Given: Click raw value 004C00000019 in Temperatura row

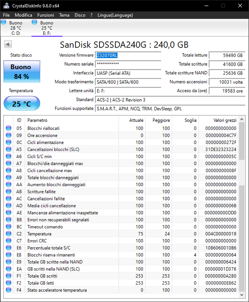Looking at the screenshot, I should pyautogui.click(x=221, y=234).
